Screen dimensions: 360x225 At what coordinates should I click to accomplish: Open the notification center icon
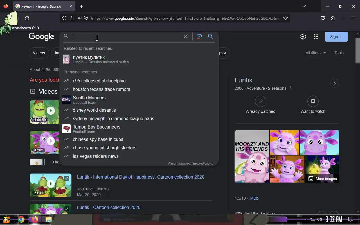pyautogui.click(x=351, y=219)
